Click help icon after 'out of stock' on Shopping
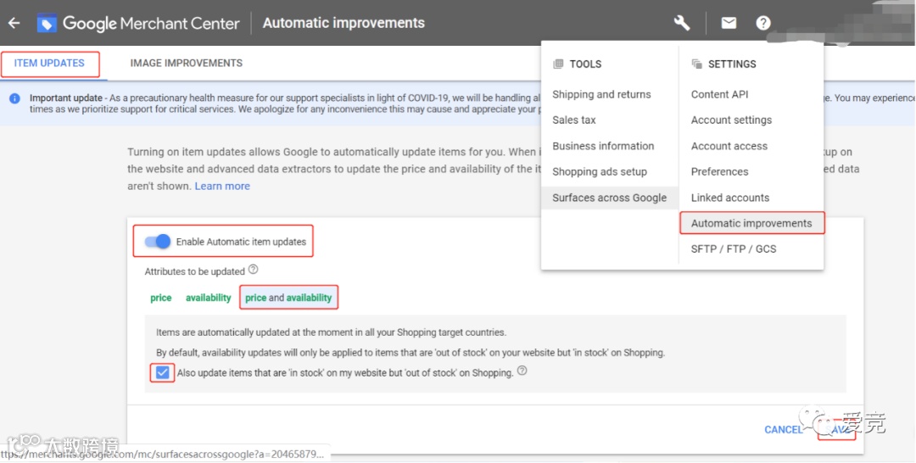Screen dimensions: 916x463 click(522, 371)
